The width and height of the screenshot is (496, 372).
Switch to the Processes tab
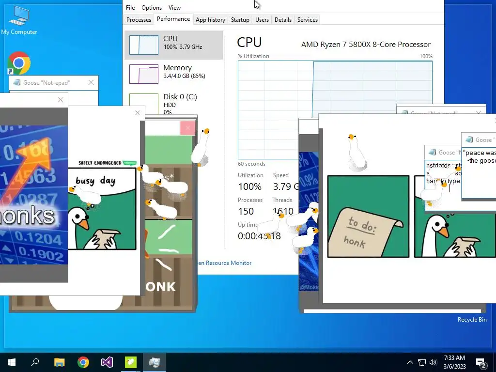click(139, 19)
